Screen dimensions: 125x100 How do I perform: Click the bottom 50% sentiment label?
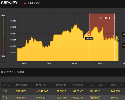[3, 56]
